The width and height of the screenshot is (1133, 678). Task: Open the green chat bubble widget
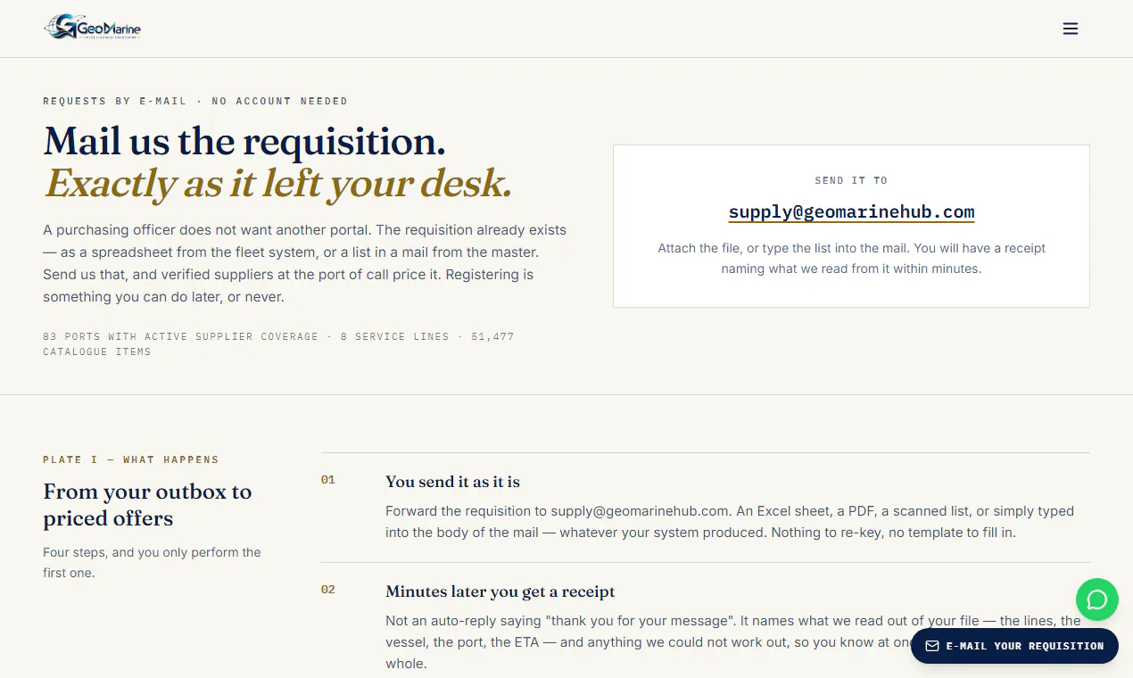(1097, 599)
